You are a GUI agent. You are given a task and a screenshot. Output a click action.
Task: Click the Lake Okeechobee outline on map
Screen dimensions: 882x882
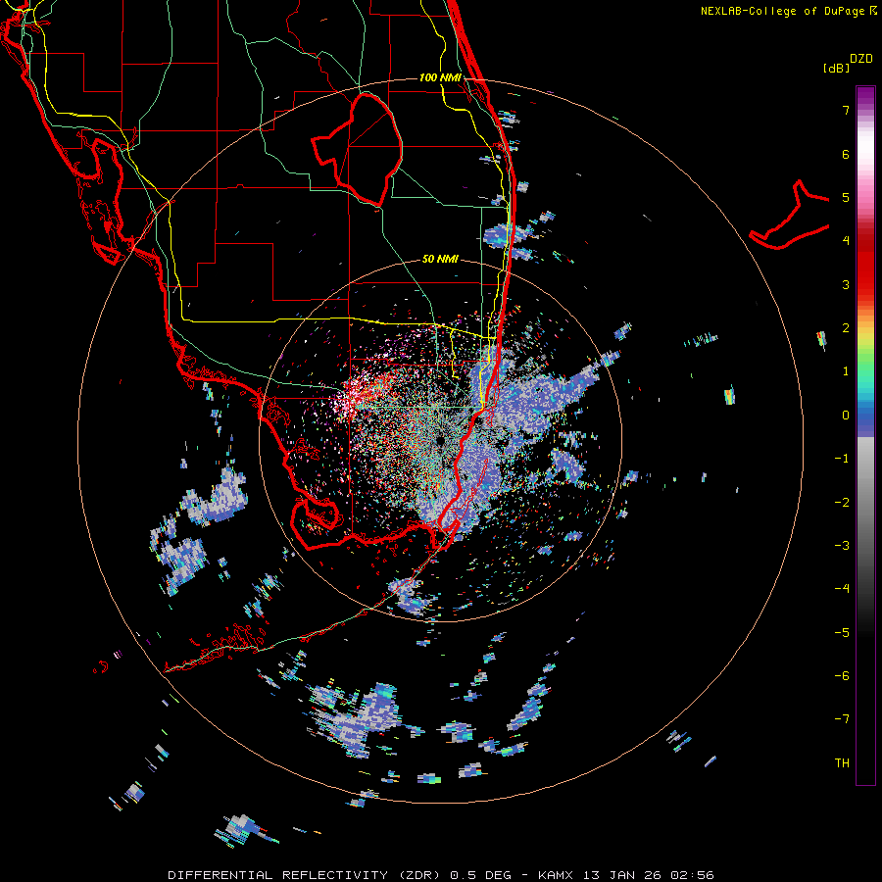click(357, 149)
